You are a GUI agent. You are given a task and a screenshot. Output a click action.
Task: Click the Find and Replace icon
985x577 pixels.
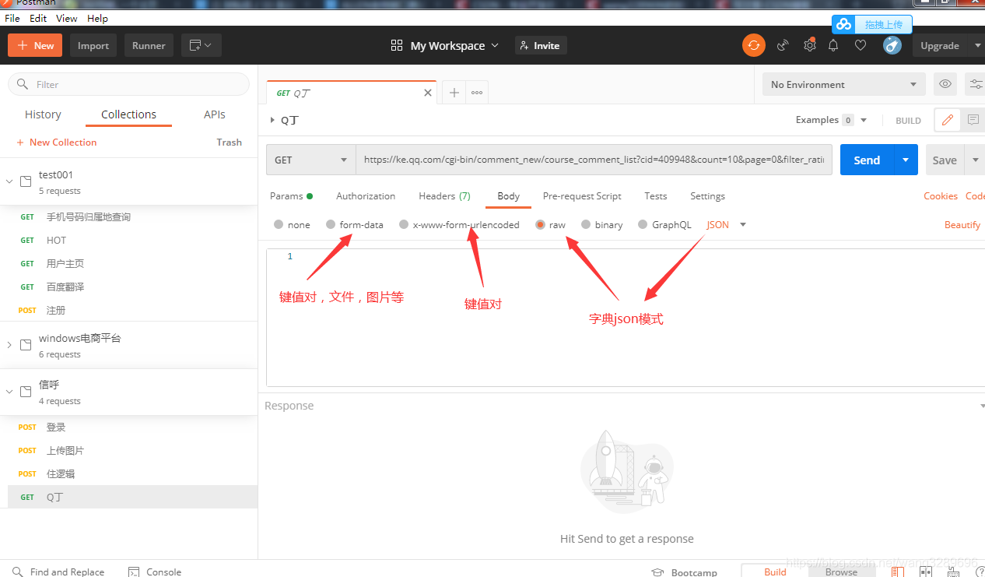pos(17,572)
